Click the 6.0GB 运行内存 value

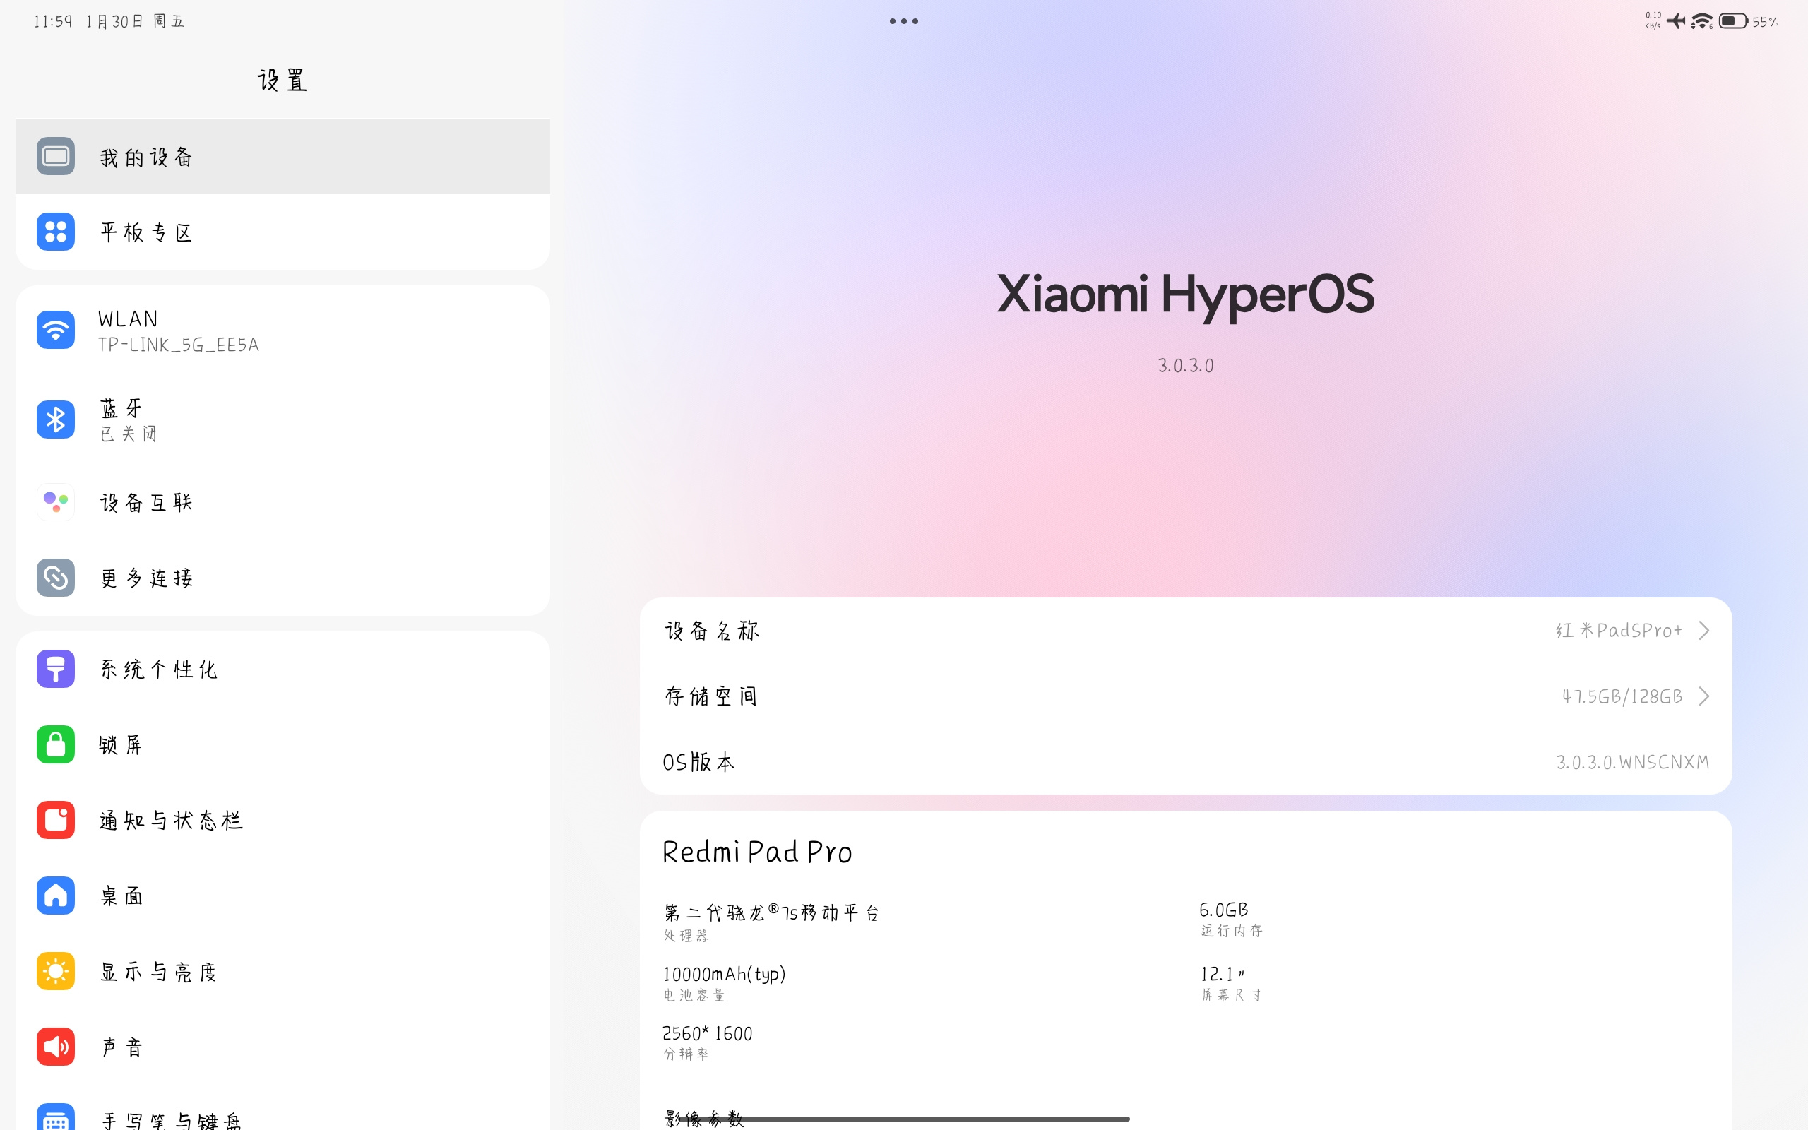[x=1224, y=910]
